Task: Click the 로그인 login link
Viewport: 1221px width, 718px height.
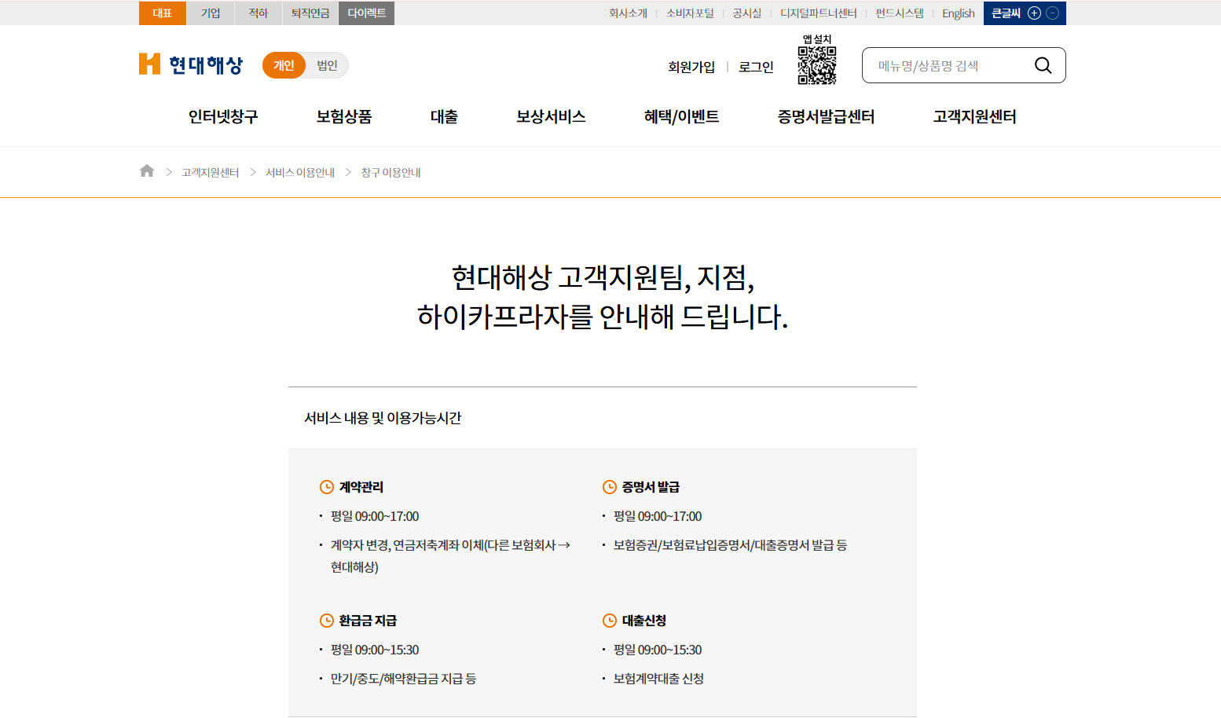Action: (x=756, y=67)
